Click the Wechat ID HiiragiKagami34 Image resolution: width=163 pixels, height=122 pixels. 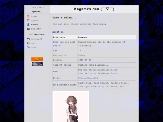tap(88, 78)
